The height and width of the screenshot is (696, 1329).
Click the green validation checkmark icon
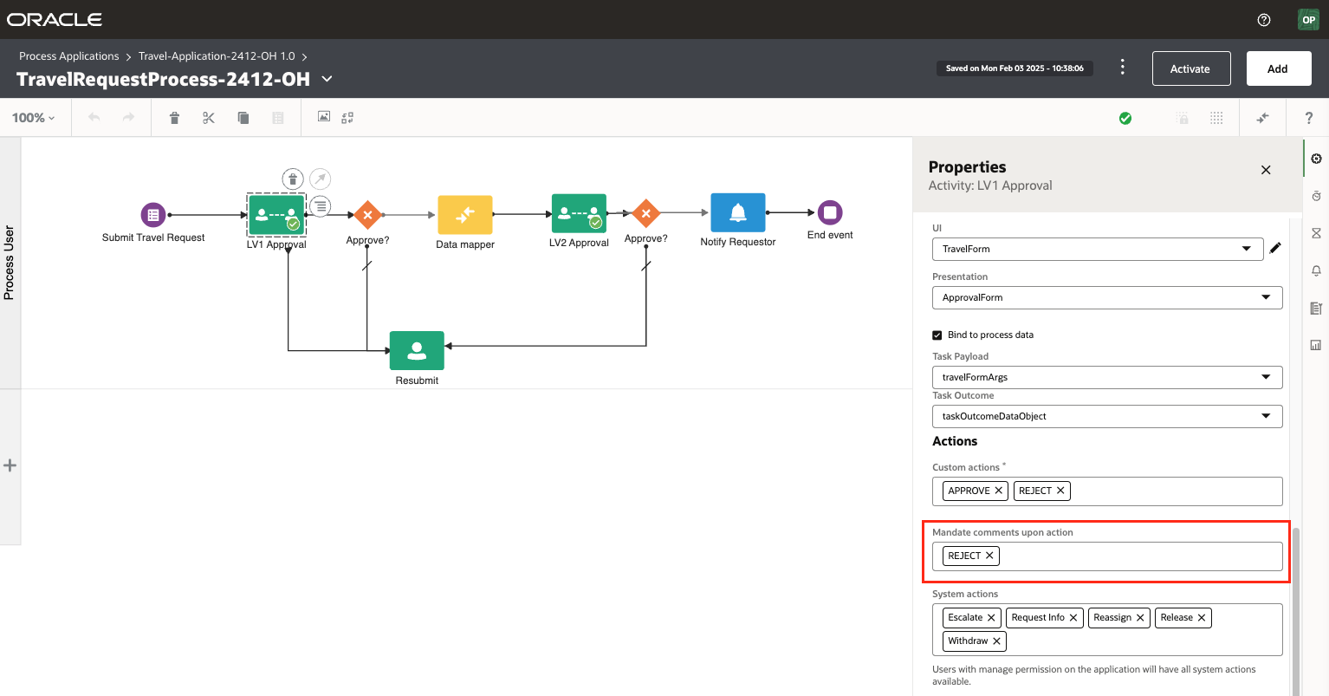tap(1125, 118)
